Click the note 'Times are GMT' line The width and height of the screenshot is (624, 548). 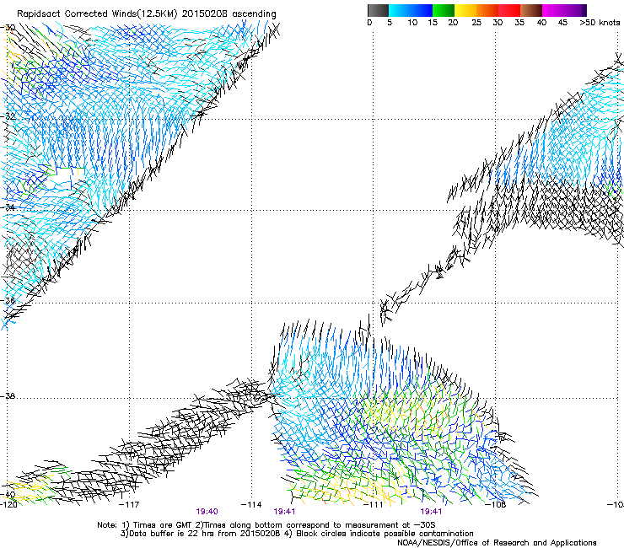point(266,525)
